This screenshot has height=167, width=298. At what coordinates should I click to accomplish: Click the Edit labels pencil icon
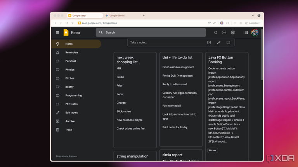[x=57, y=112]
